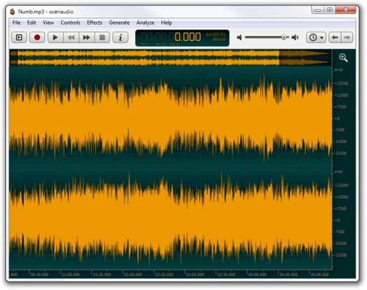Image resolution: width=367 pixels, height=290 pixels.
Task: Click the 03:00.000 mark on timeline
Action: [195, 274]
